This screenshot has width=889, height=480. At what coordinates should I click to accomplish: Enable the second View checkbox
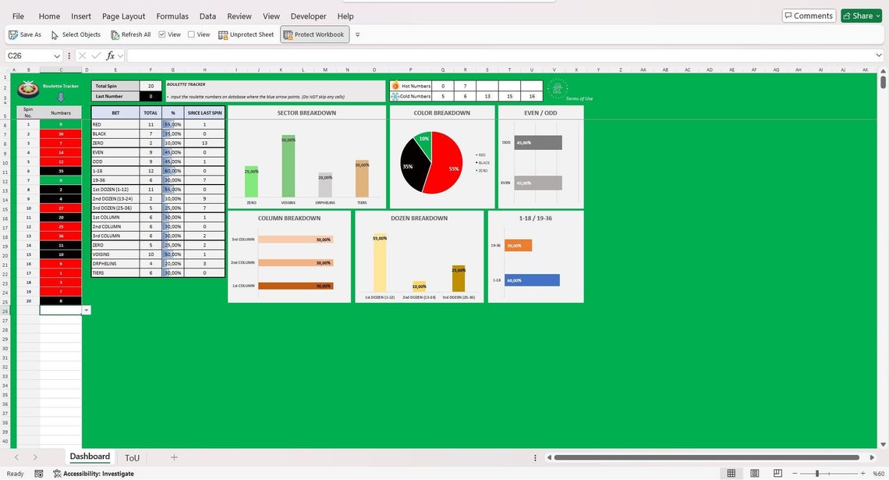click(189, 34)
